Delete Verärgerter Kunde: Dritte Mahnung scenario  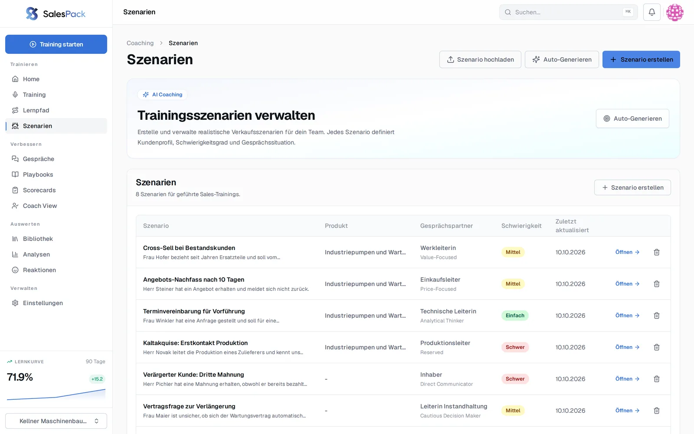tap(657, 379)
